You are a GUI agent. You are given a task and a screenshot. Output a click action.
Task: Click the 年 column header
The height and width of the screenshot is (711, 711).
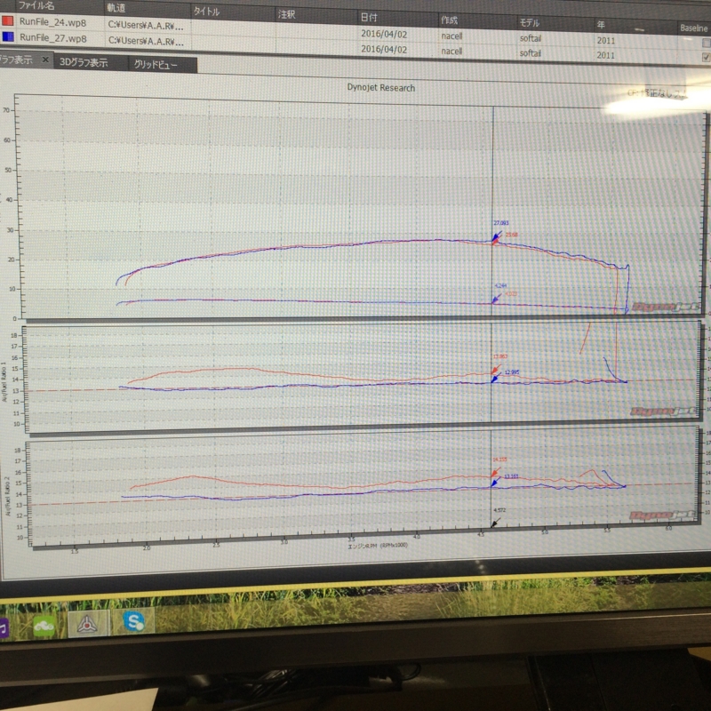[x=601, y=25]
